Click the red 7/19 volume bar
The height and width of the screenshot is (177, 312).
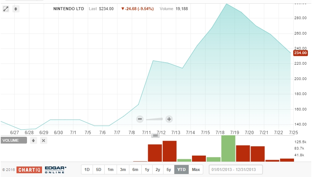click(243, 153)
